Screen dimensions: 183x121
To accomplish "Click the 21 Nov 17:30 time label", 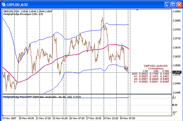I will [x=43, y=118].
